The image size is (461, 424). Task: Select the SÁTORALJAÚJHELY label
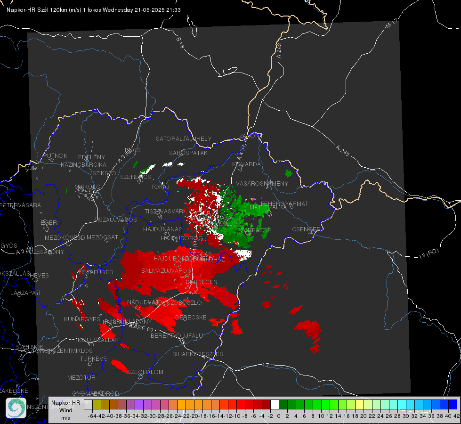(184, 139)
